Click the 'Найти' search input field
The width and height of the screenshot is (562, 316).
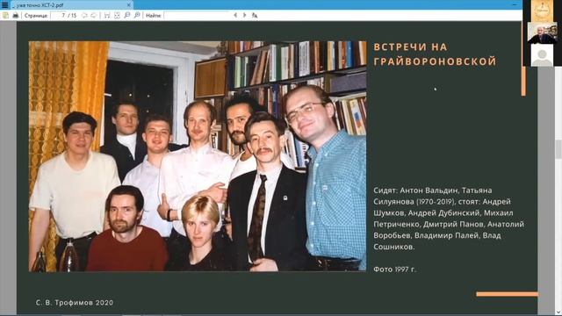click(197, 16)
